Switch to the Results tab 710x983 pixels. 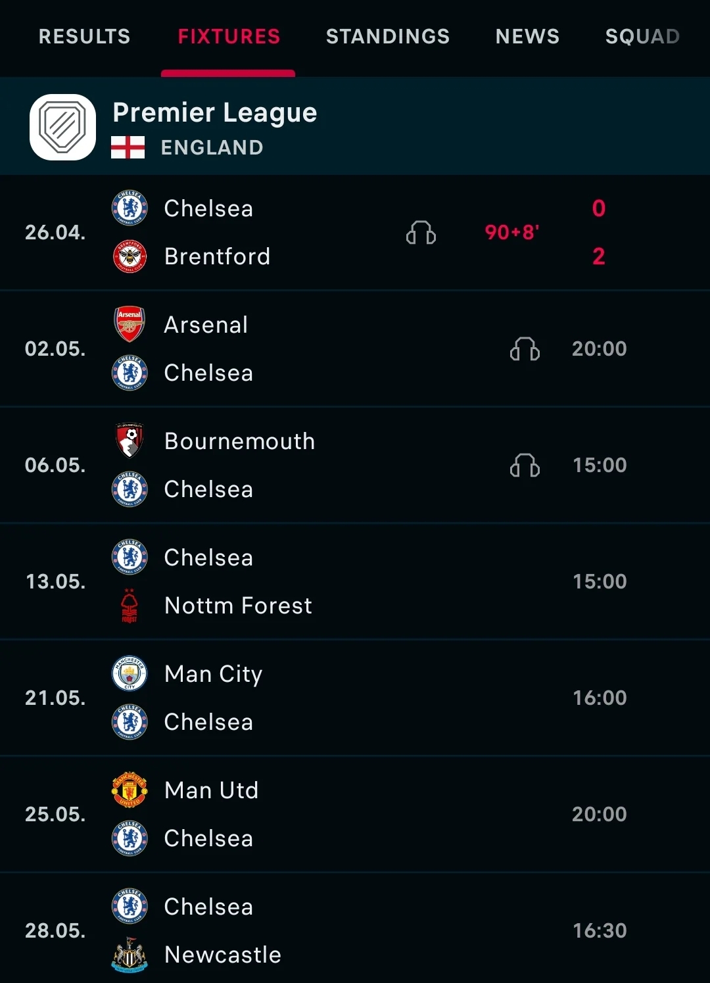tap(84, 36)
